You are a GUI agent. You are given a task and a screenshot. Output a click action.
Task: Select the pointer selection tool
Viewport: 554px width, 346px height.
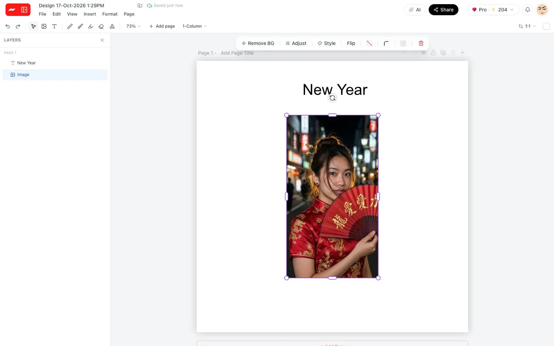tap(34, 26)
